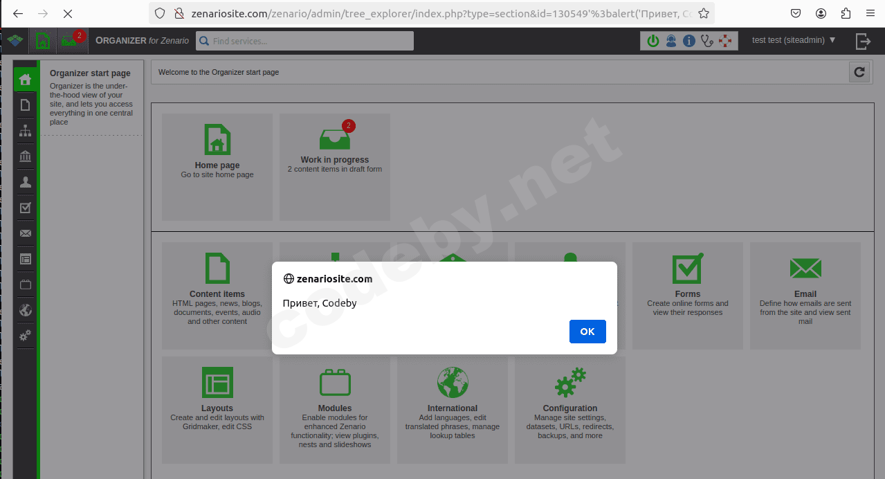Open the Work in progress tile

coord(335,167)
